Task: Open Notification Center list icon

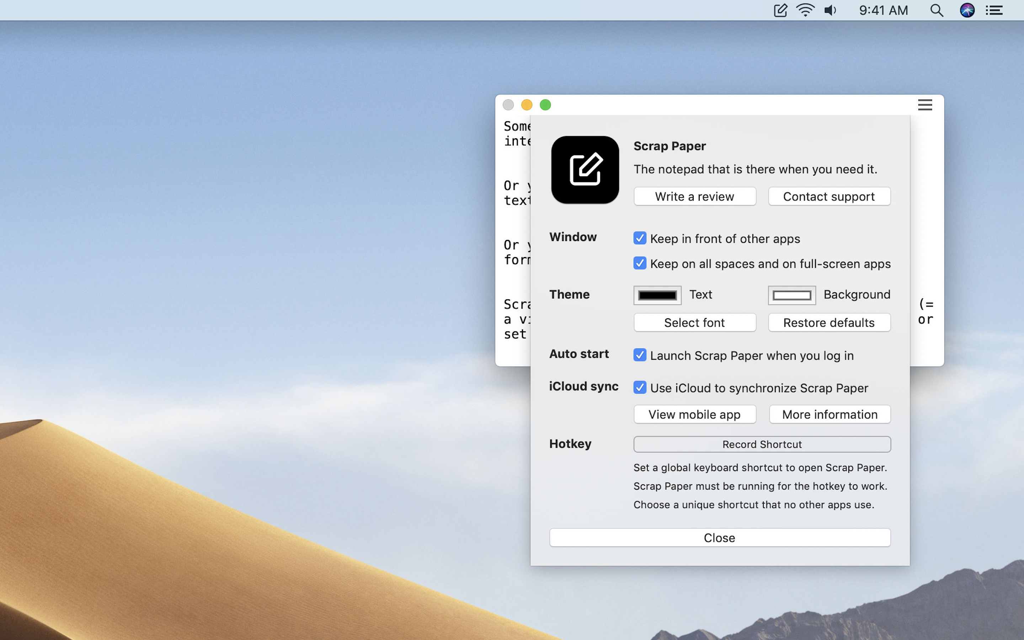Action: 994,10
